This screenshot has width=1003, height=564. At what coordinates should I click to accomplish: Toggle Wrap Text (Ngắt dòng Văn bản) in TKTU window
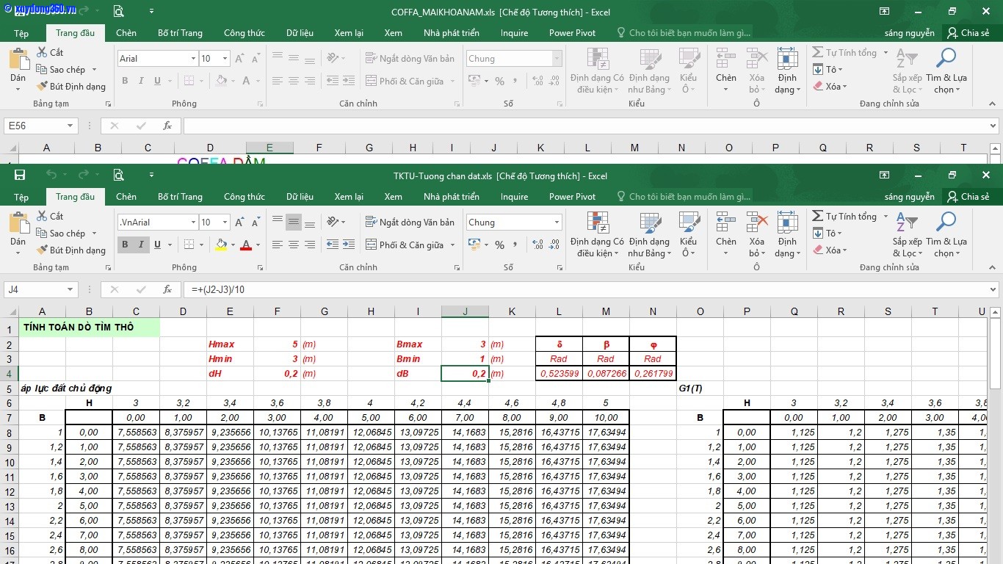[x=410, y=222]
